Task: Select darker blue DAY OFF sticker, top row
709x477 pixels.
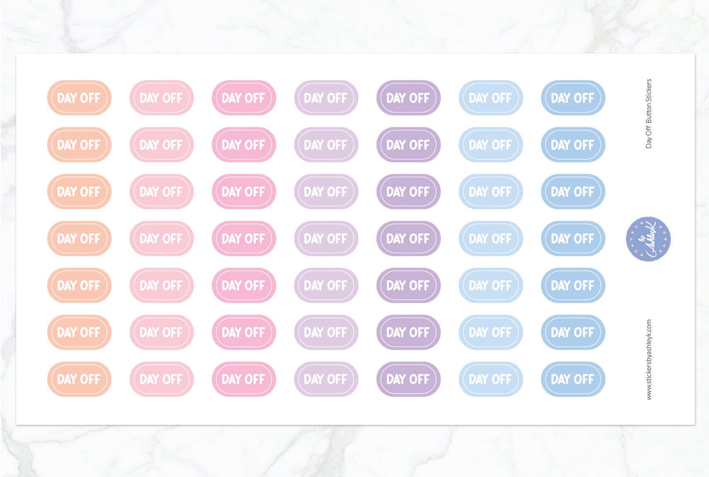Action: pos(573,98)
